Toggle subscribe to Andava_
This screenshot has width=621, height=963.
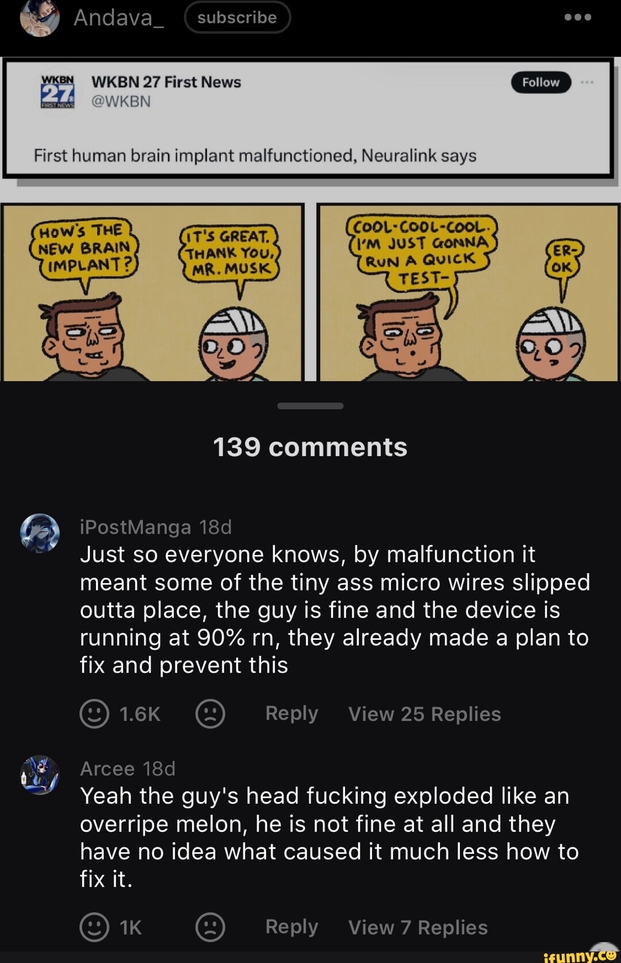click(237, 17)
